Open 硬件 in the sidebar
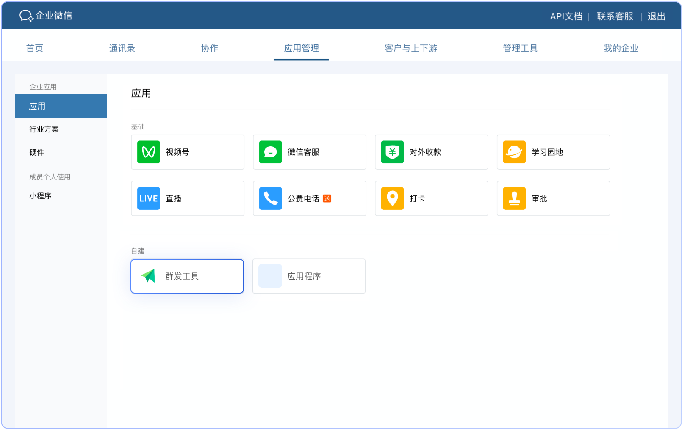This screenshot has height=429, width=682. pyautogui.click(x=36, y=152)
